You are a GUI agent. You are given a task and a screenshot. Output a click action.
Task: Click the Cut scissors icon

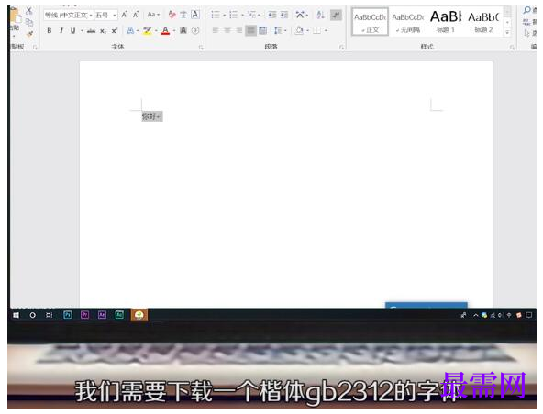tap(29, 11)
